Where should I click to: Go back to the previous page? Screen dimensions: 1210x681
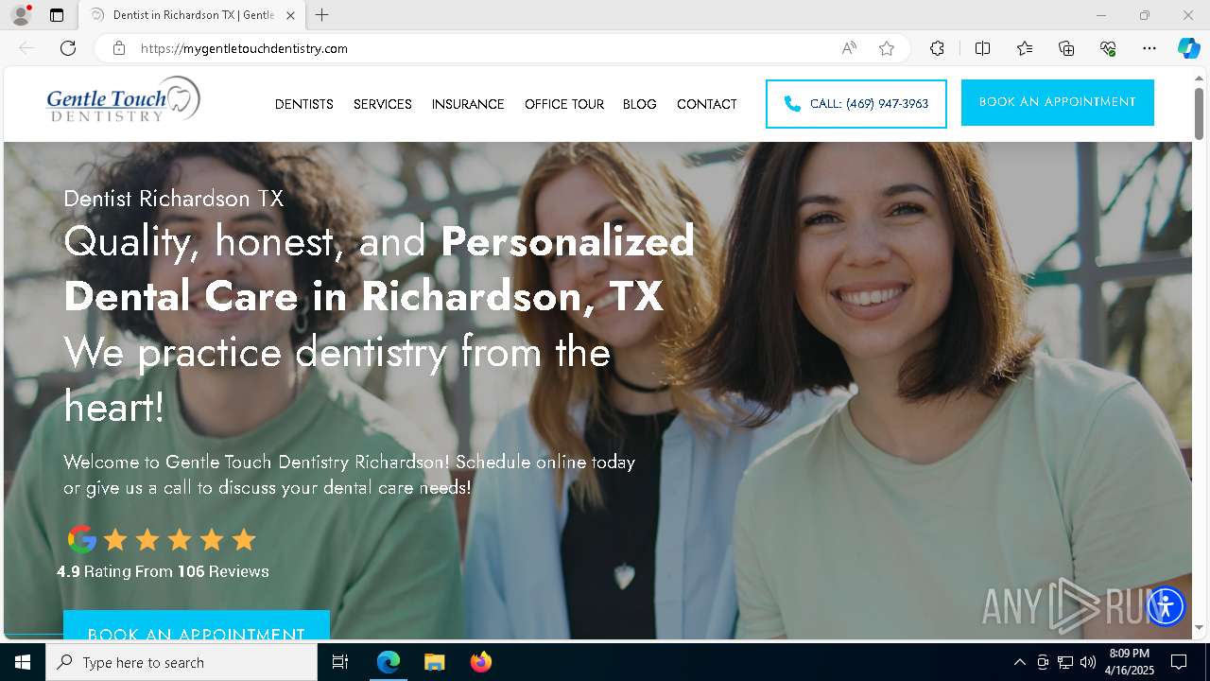click(26, 48)
